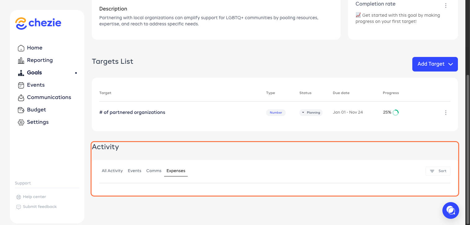This screenshot has height=225, width=470.
Task: Click the Chezie logo
Action: (x=38, y=23)
